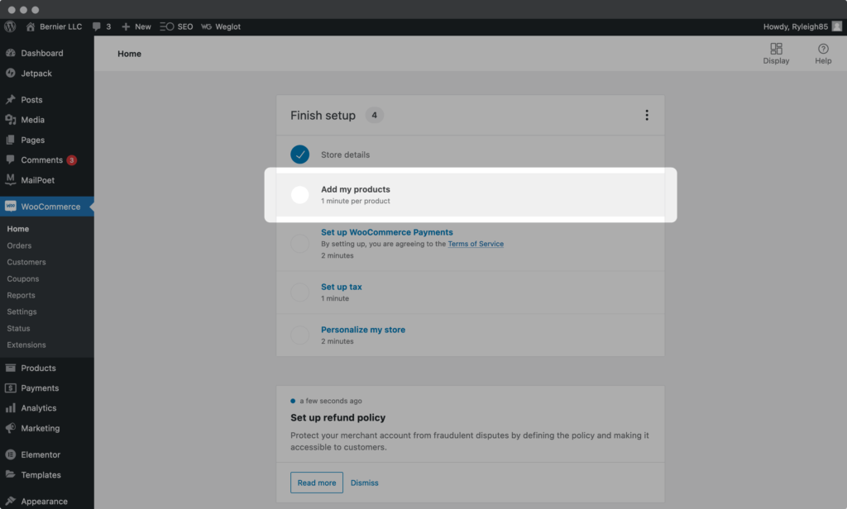Open Jetpack from the sidebar

point(36,74)
